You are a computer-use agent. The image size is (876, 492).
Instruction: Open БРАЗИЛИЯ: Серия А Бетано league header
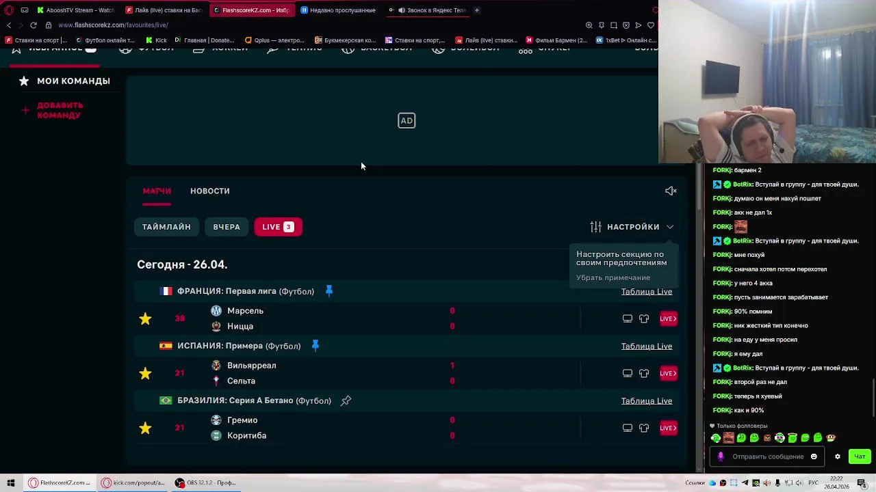[254, 400]
